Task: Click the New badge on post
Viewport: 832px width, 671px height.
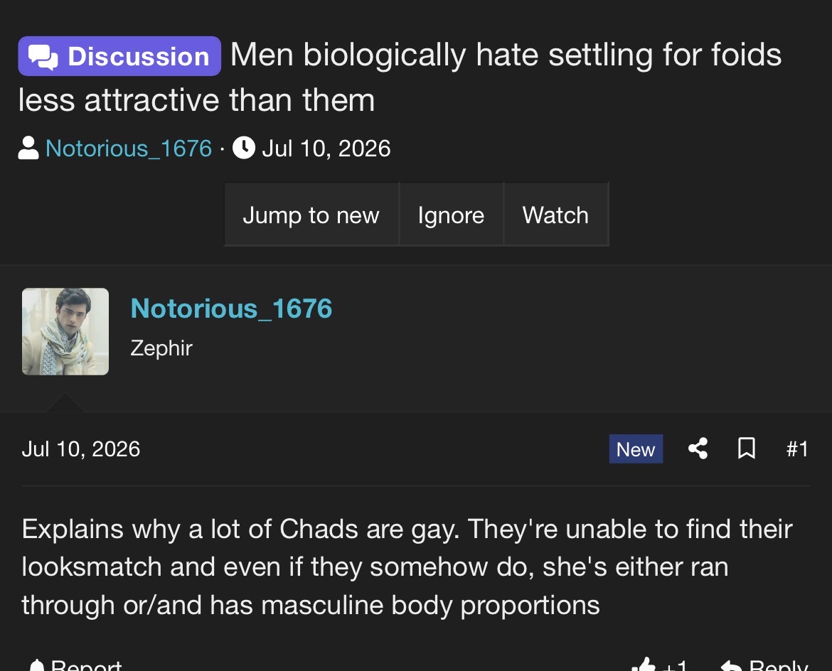Action: point(636,449)
